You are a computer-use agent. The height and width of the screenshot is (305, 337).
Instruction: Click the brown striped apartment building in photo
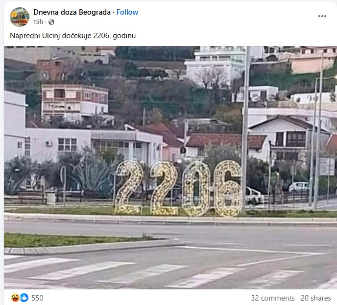point(74,102)
